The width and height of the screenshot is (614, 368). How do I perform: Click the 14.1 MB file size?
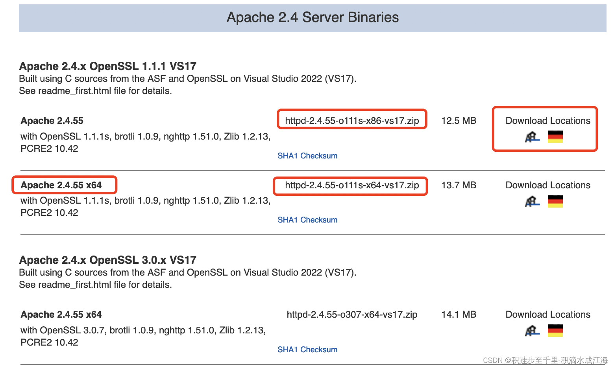point(459,315)
